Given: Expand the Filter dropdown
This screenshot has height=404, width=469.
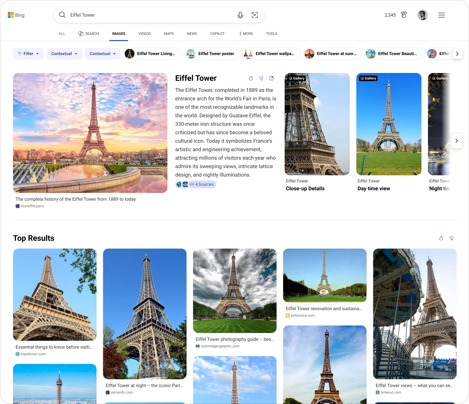Looking at the screenshot, I should (x=28, y=53).
